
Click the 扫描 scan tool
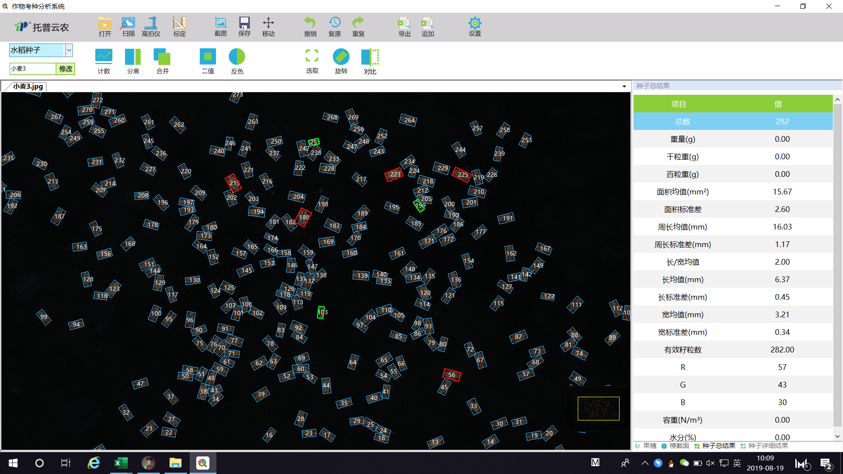128,27
